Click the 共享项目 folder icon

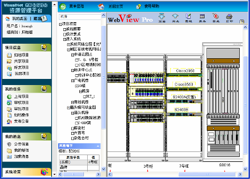[x=9, y=62]
